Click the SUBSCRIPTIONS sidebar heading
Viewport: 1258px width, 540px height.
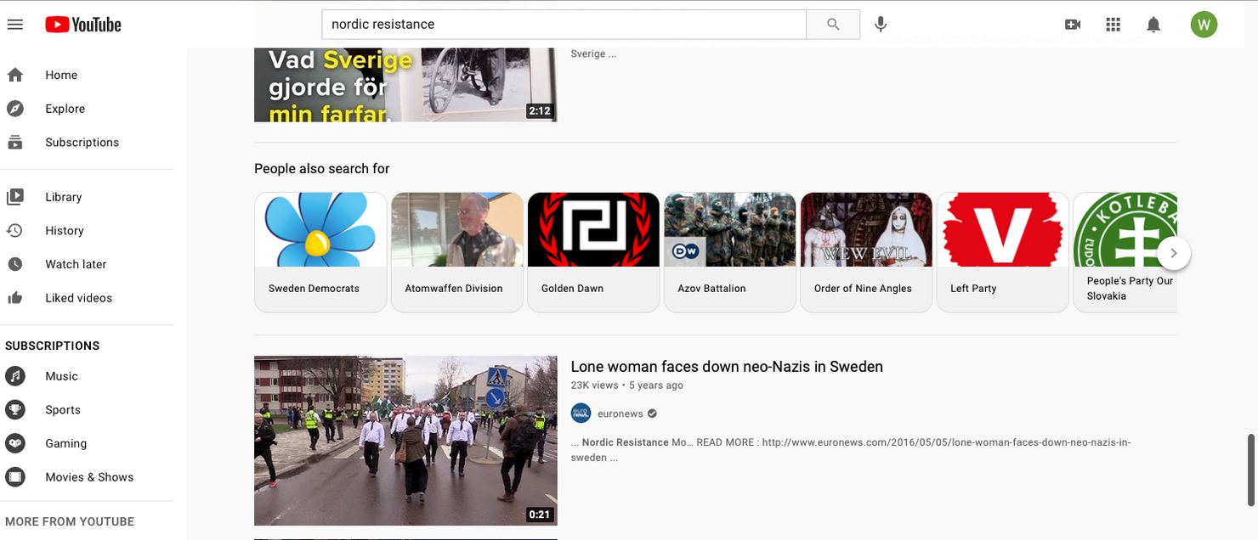click(x=53, y=346)
